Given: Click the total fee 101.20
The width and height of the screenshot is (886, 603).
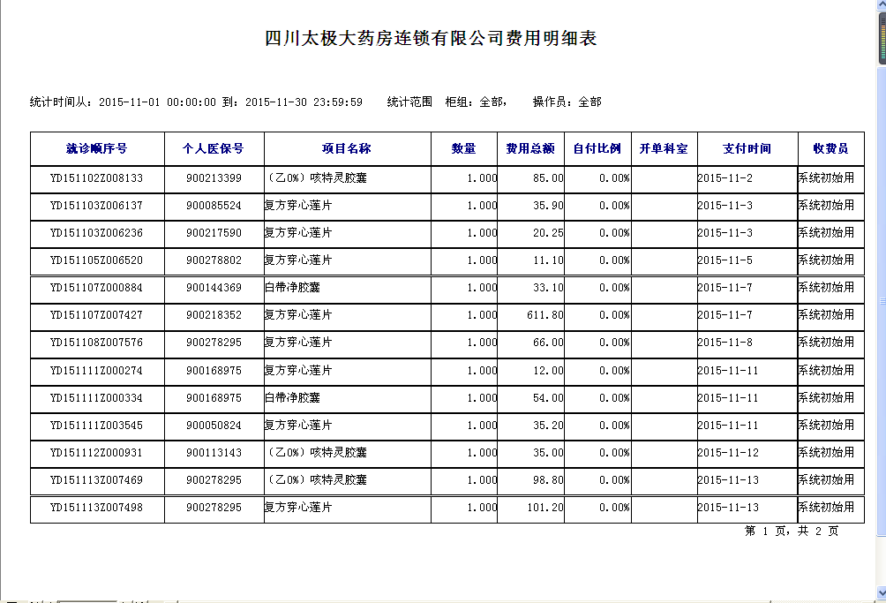Looking at the screenshot, I should coord(545,508).
